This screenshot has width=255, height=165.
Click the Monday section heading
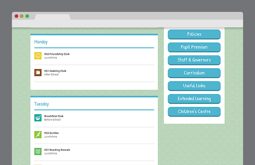pos(41,42)
